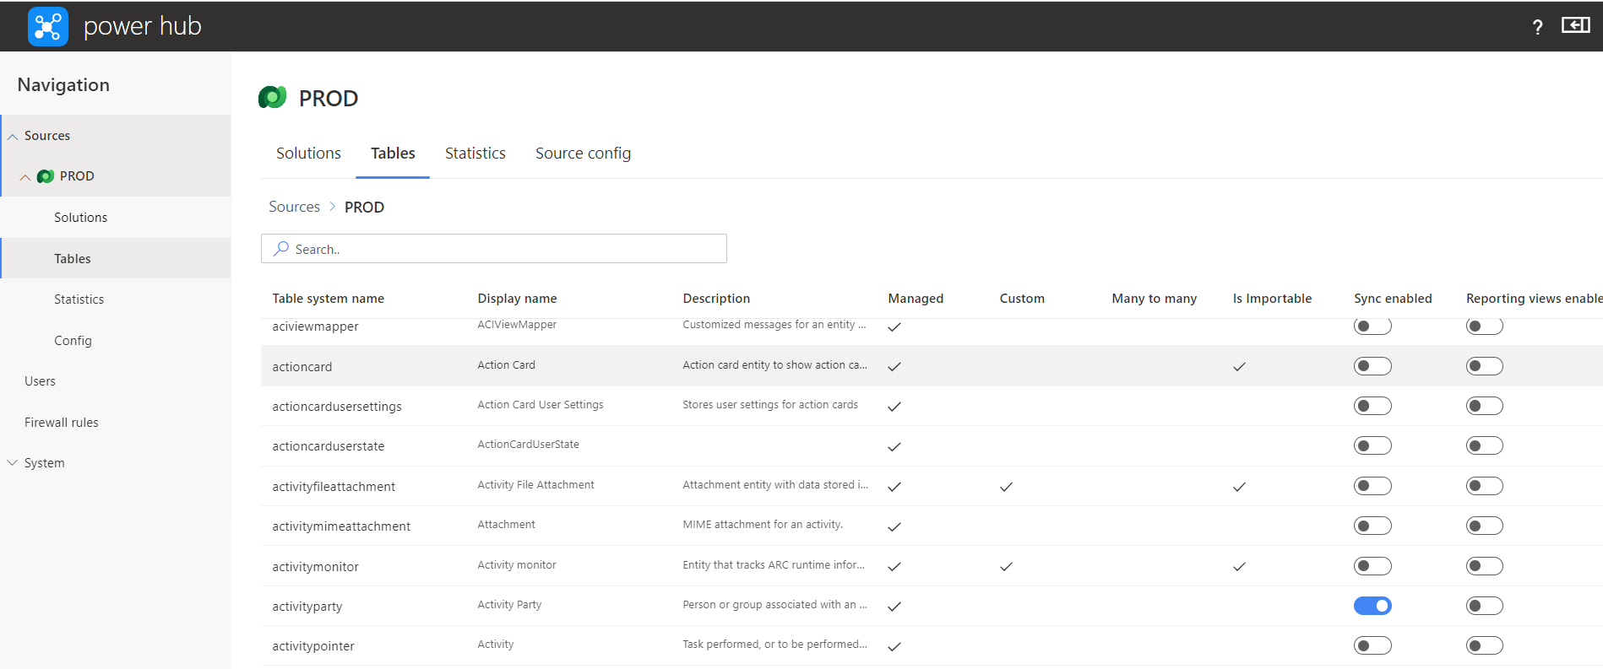1603x669 pixels.
Task: Click Managed checkmark for actioncard row
Action: (894, 366)
